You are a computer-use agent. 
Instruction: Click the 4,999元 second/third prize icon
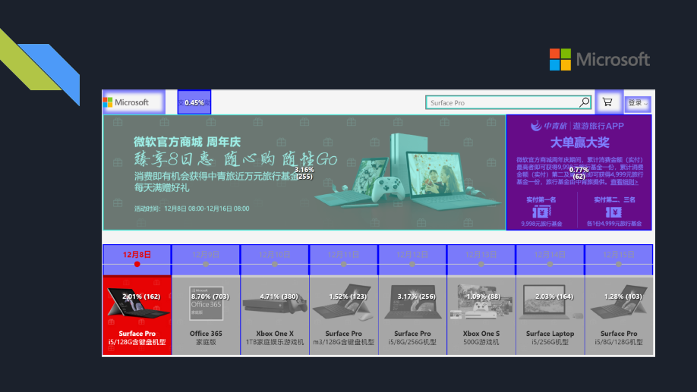coord(614,212)
